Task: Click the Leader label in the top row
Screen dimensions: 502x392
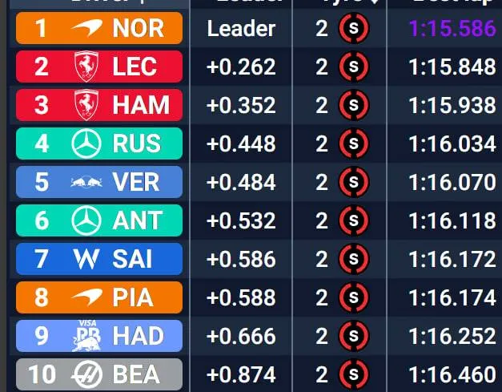Action: 241,29
